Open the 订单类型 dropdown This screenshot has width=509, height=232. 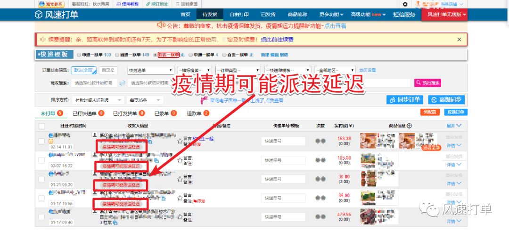(238, 70)
